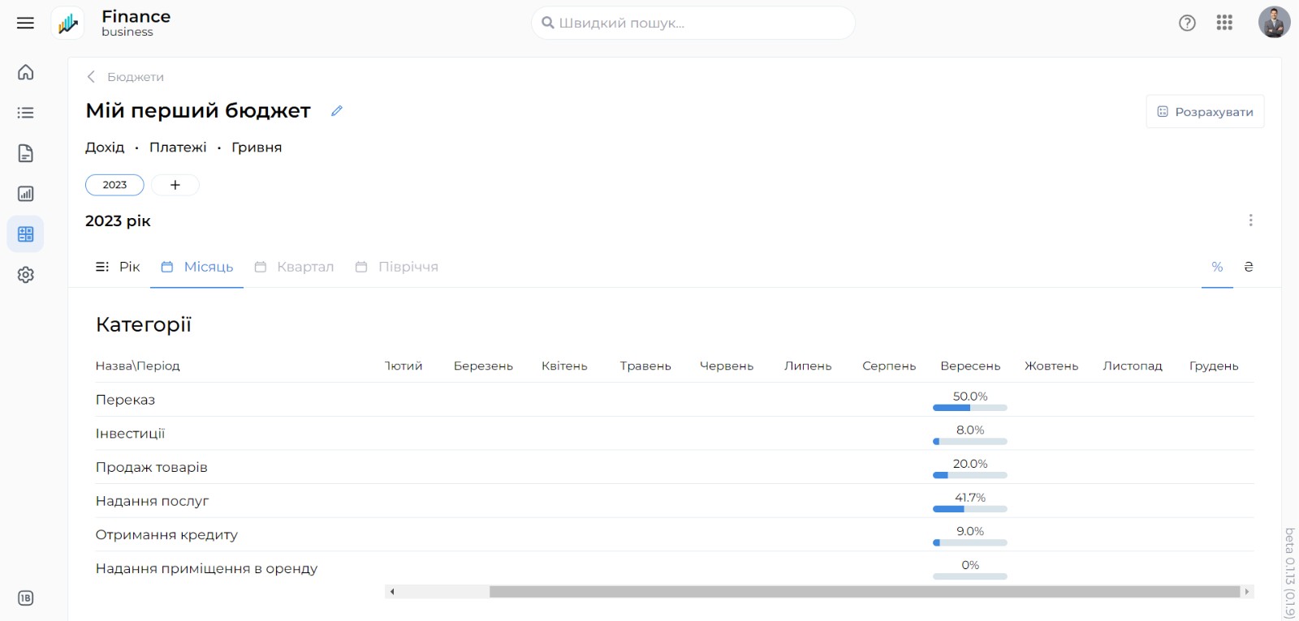The height and width of the screenshot is (621, 1299).
Task: Open the list view sidebar icon
Action: click(26, 113)
